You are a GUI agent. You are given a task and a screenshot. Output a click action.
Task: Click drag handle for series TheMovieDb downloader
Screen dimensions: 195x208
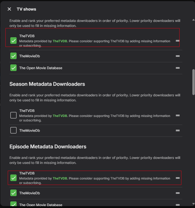[x=178, y=56]
